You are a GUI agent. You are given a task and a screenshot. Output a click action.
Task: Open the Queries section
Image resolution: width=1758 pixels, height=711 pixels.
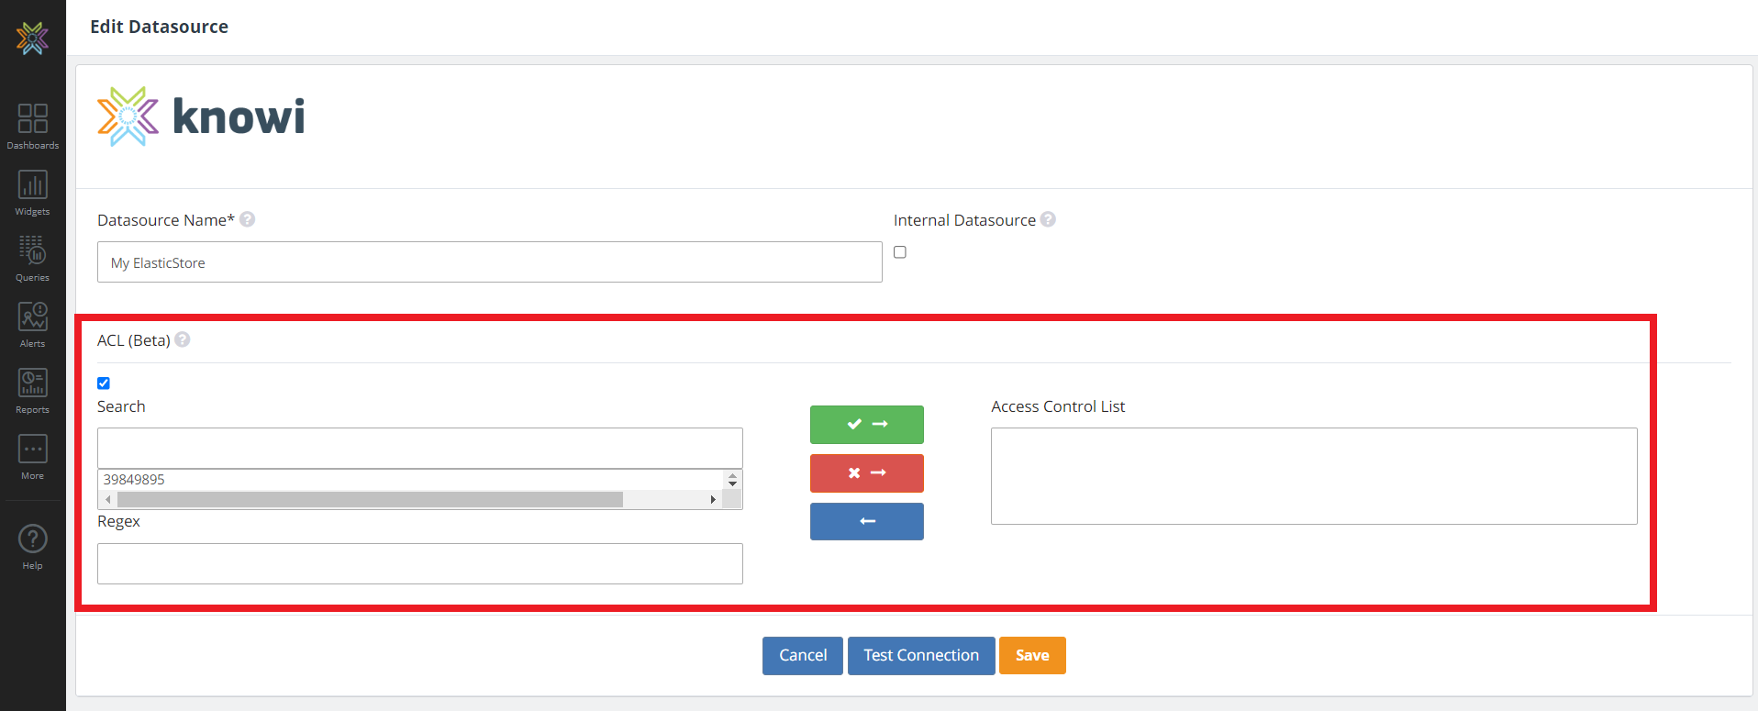32,258
